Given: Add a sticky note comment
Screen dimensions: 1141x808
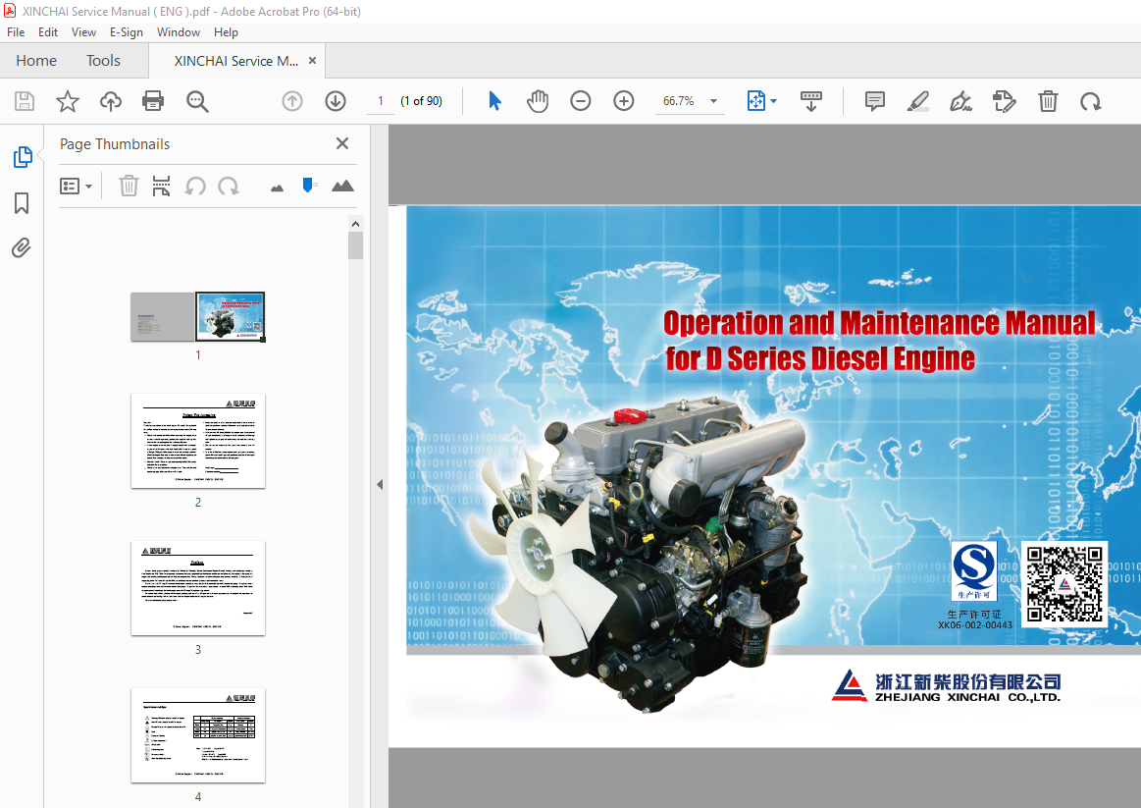Looking at the screenshot, I should coord(875,101).
